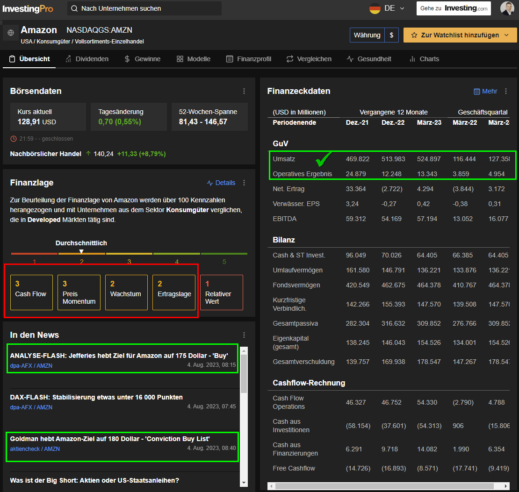
Task: Click the dollar currency symbol button
Action: [391, 35]
